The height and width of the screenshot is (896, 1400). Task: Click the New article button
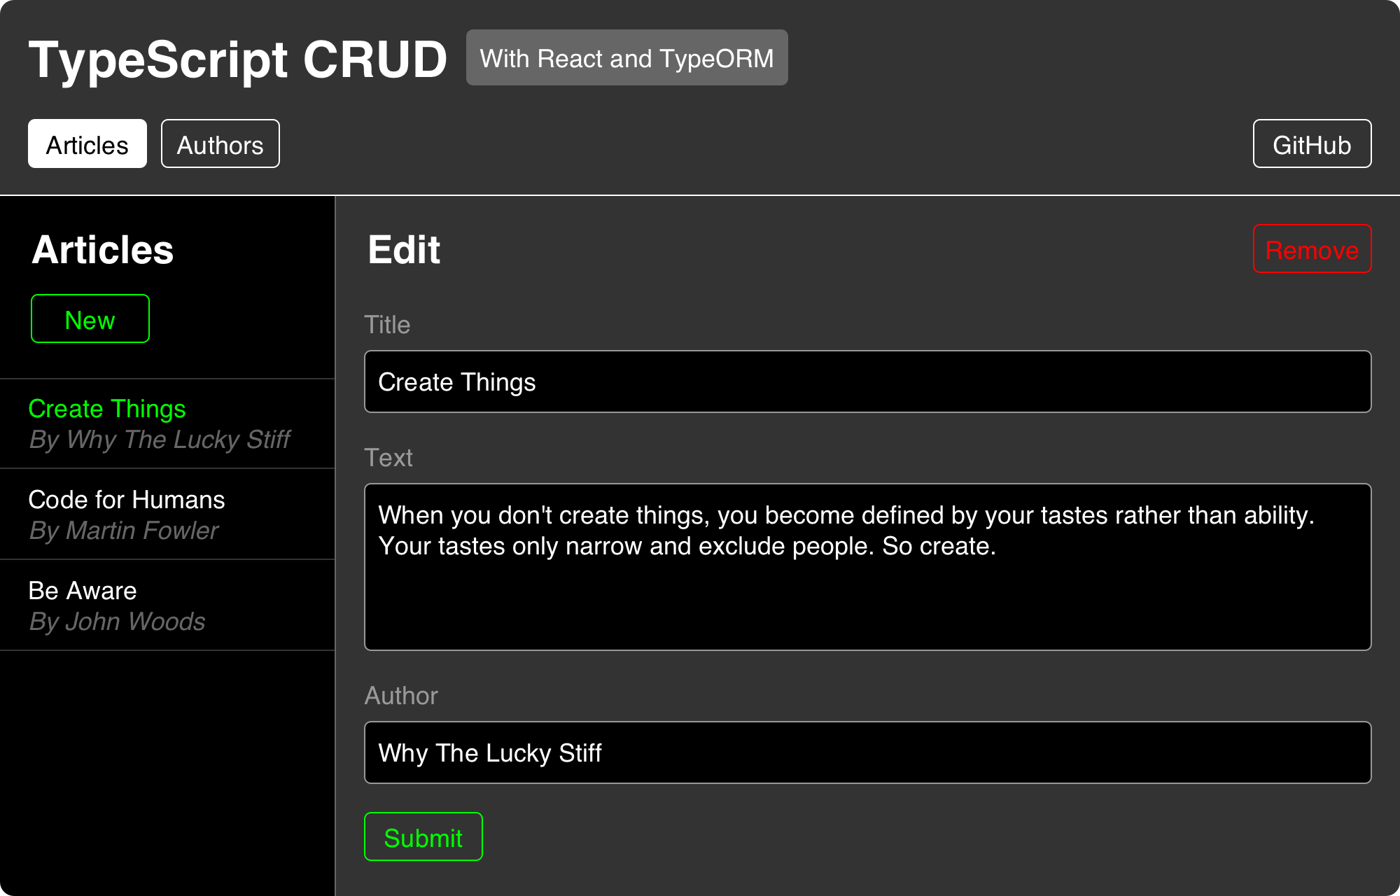coord(89,319)
